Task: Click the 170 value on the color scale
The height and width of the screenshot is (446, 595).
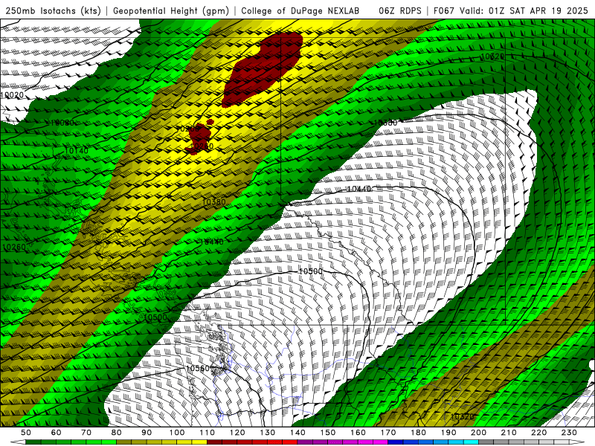Action: [388, 433]
